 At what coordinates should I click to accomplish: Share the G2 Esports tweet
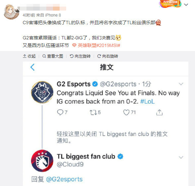[x=159, y=113]
